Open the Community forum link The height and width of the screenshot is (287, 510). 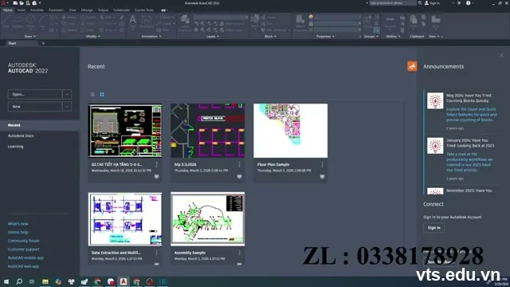pos(23,241)
